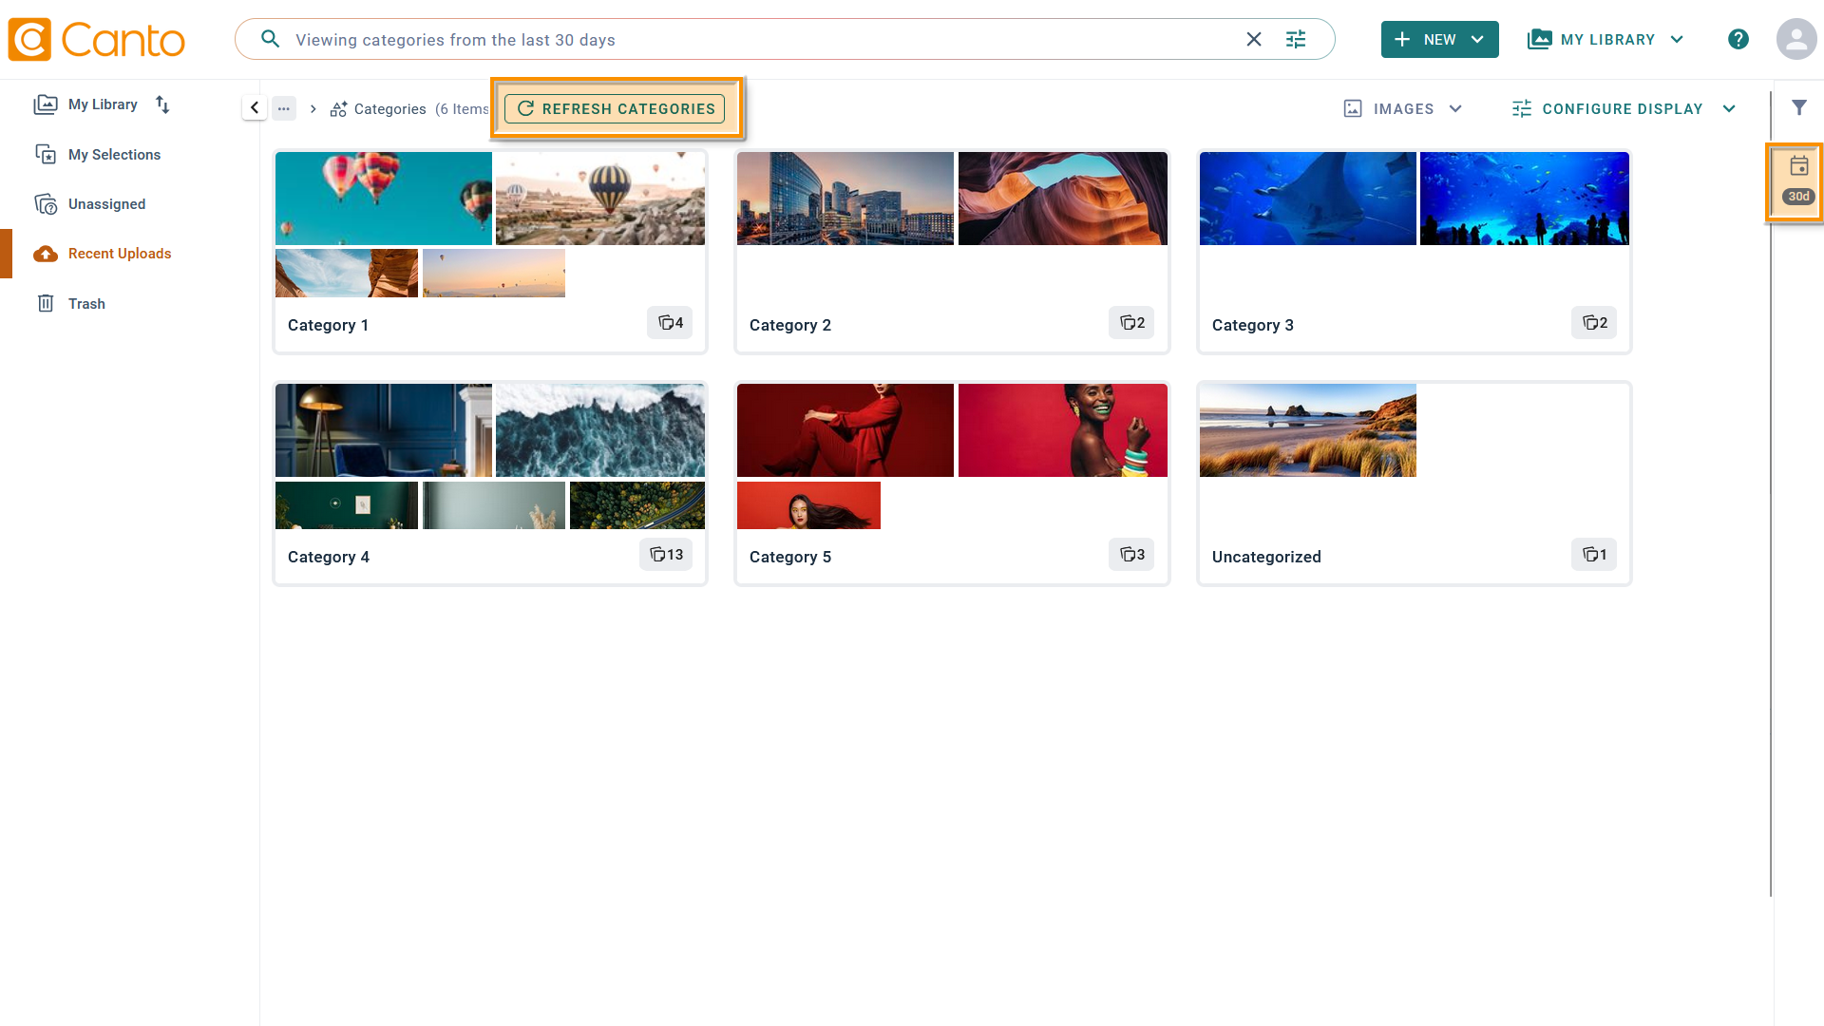The height and width of the screenshot is (1026, 1824).
Task: Open the Category 4 card
Action: [490, 484]
